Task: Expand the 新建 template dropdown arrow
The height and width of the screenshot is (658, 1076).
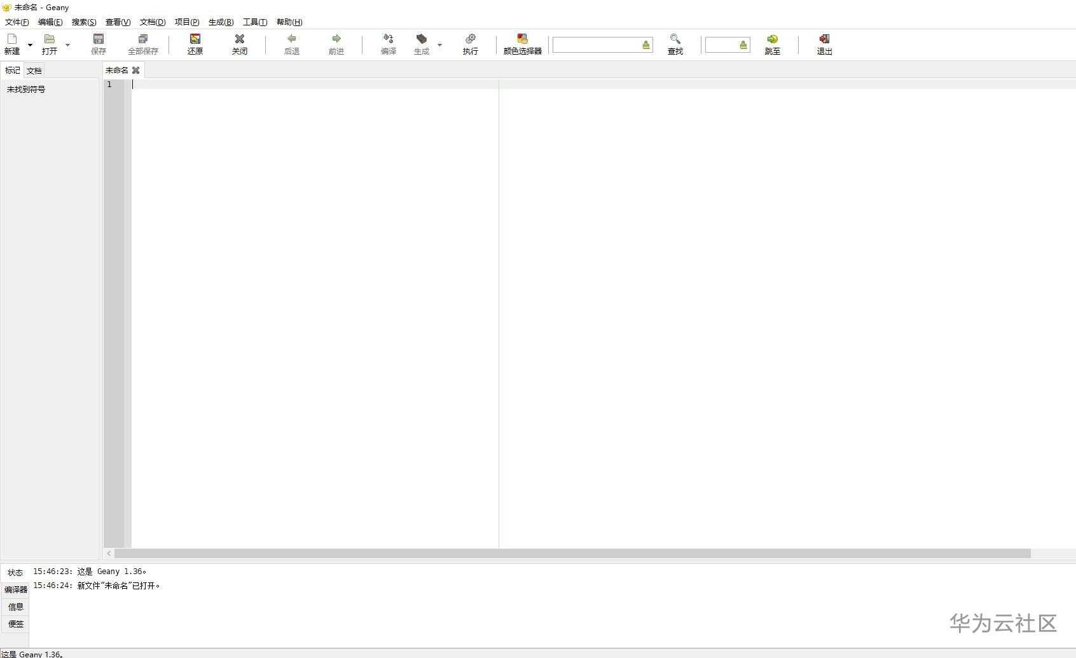Action: click(x=30, y=45)
